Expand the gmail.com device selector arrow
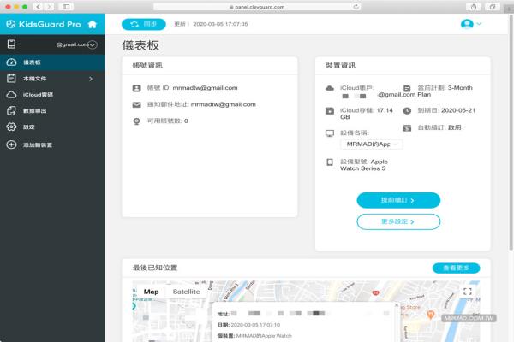Screen dimensions: 514x342 (x=93, y=44)
